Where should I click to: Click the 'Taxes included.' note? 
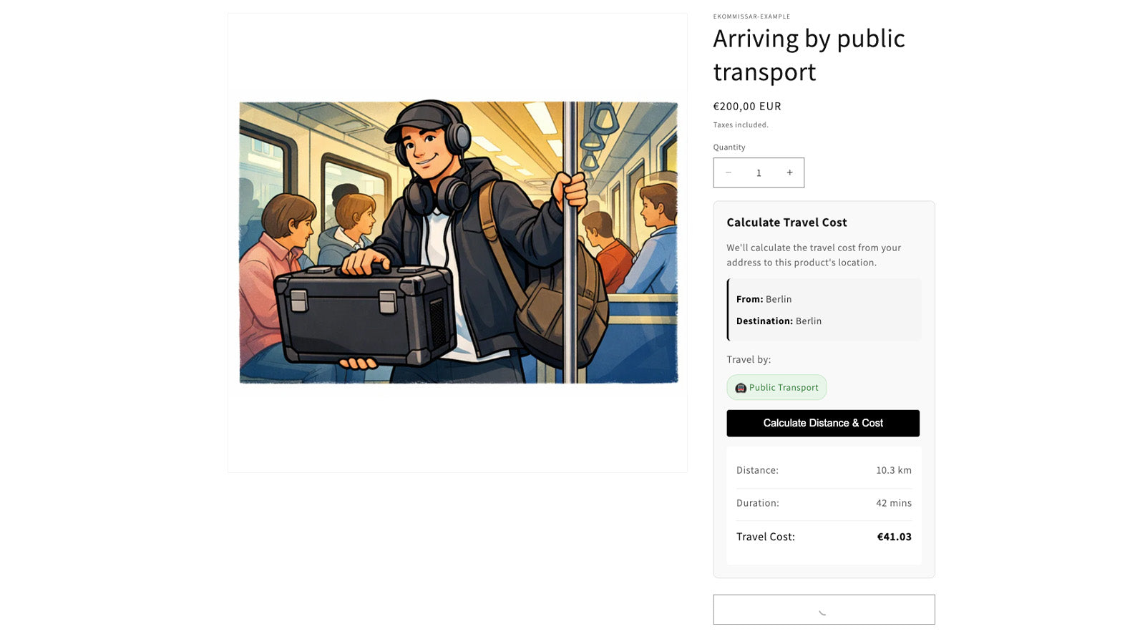pyautogui.click(x=741, y=125)
